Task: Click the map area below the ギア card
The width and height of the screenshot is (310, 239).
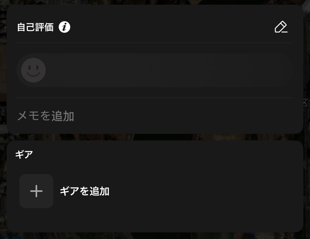Action: [x=155, y=236]
